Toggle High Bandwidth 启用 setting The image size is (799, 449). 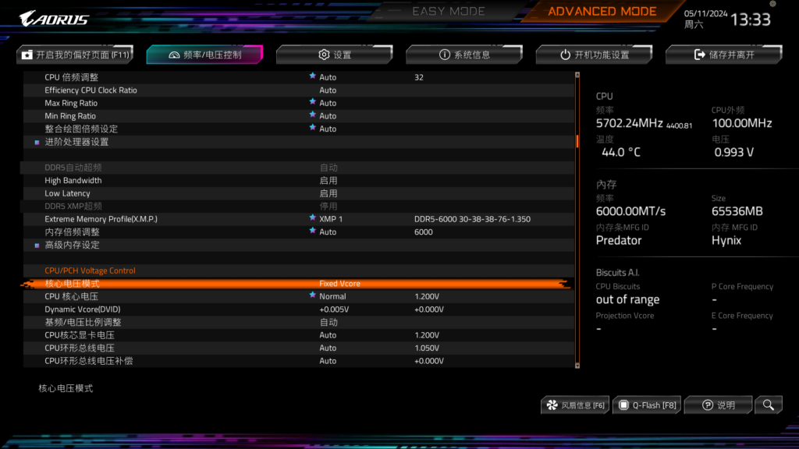[328, 180]
